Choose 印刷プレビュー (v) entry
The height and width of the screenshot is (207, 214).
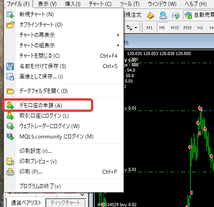(64, 161)
